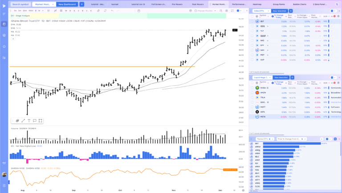
Task: Add a new dashboard tab with plus icon
Action: click(x=82, y=4)
